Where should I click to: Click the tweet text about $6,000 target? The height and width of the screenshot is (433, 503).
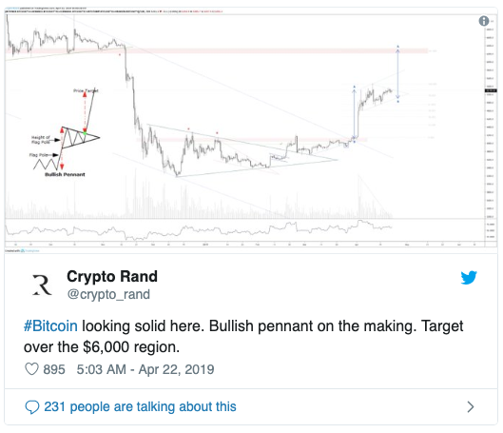click(x=243, y=336)
